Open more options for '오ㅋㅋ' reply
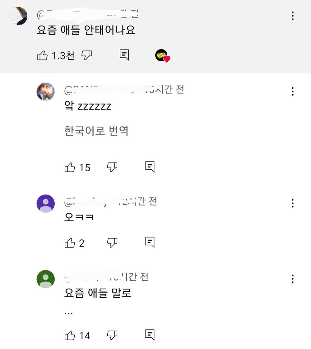311x349 pixels. pos(292,204)
